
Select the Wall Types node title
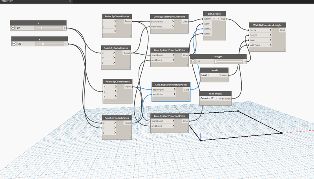215,93
